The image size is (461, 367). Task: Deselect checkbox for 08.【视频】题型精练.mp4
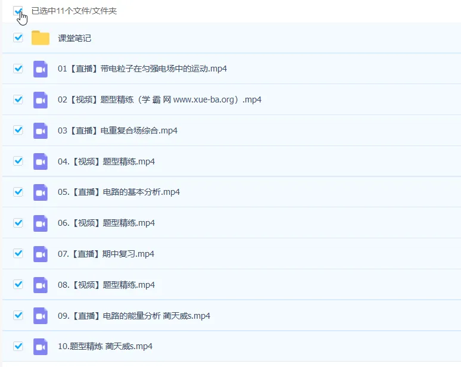point(18,284)
